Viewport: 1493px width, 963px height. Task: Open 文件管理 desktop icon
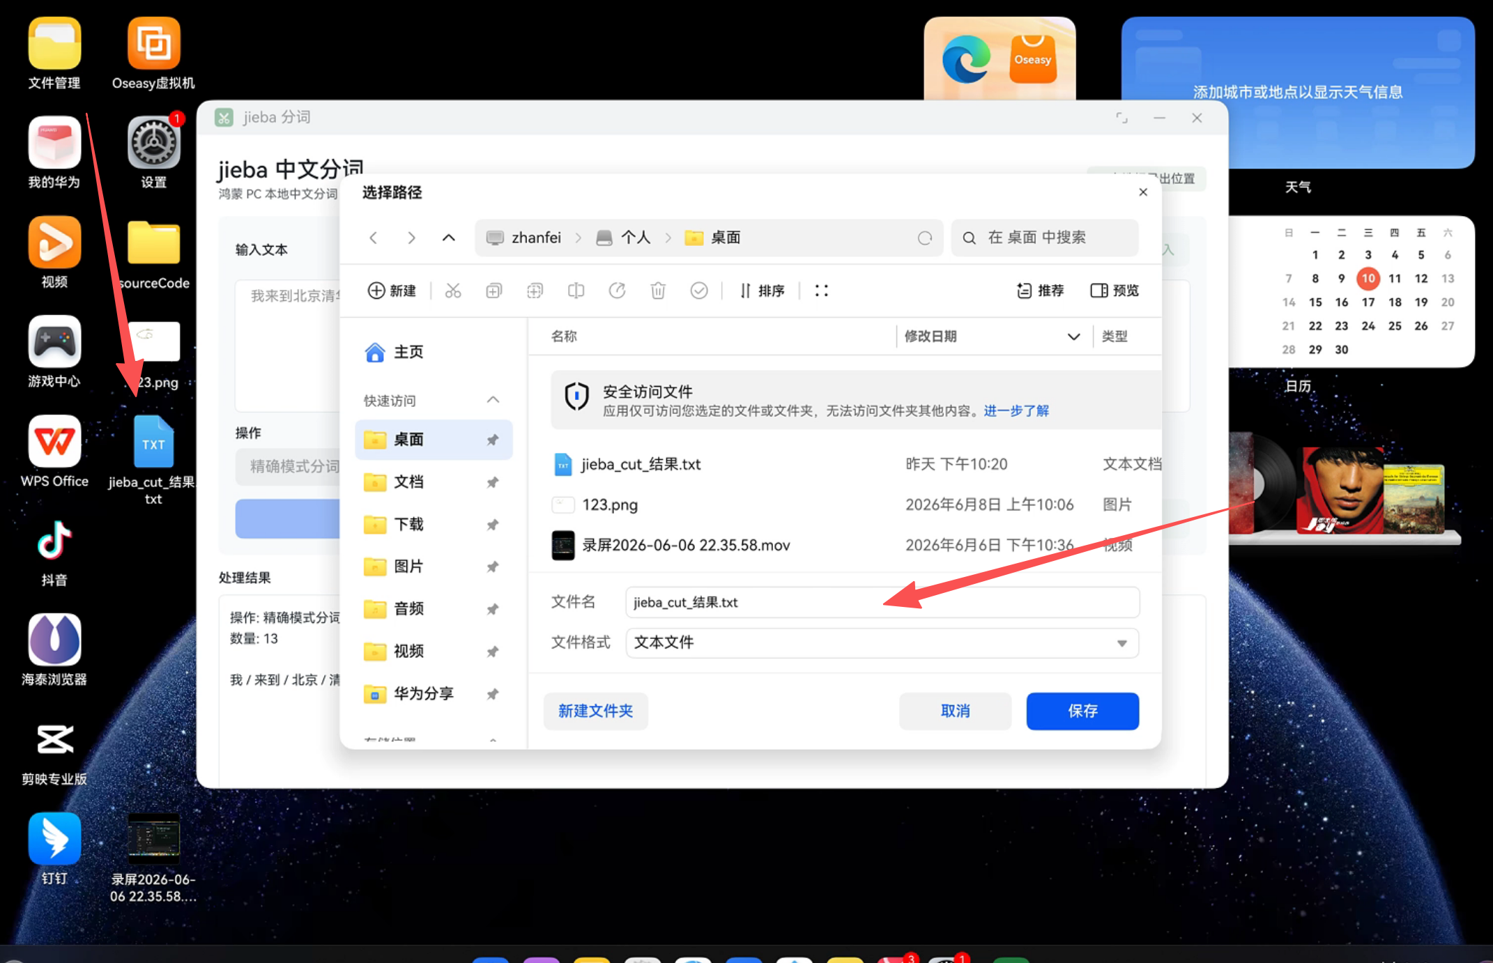[x=54, y=54]
